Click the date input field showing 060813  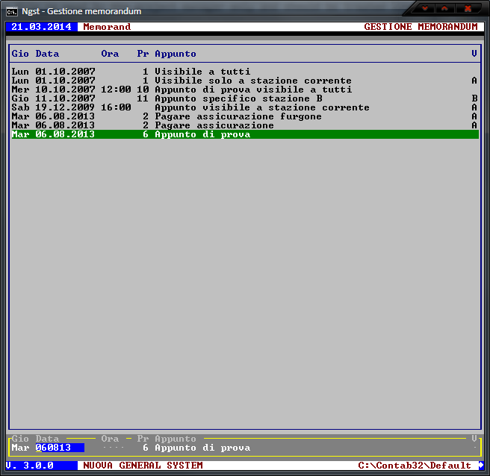tap(59, 448)
